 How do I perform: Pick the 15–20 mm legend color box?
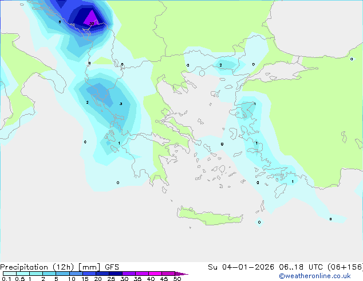coord(89,274)
